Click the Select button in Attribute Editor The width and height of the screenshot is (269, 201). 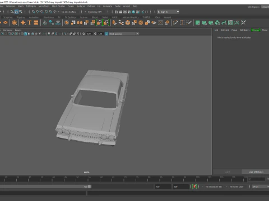[227, 172]
